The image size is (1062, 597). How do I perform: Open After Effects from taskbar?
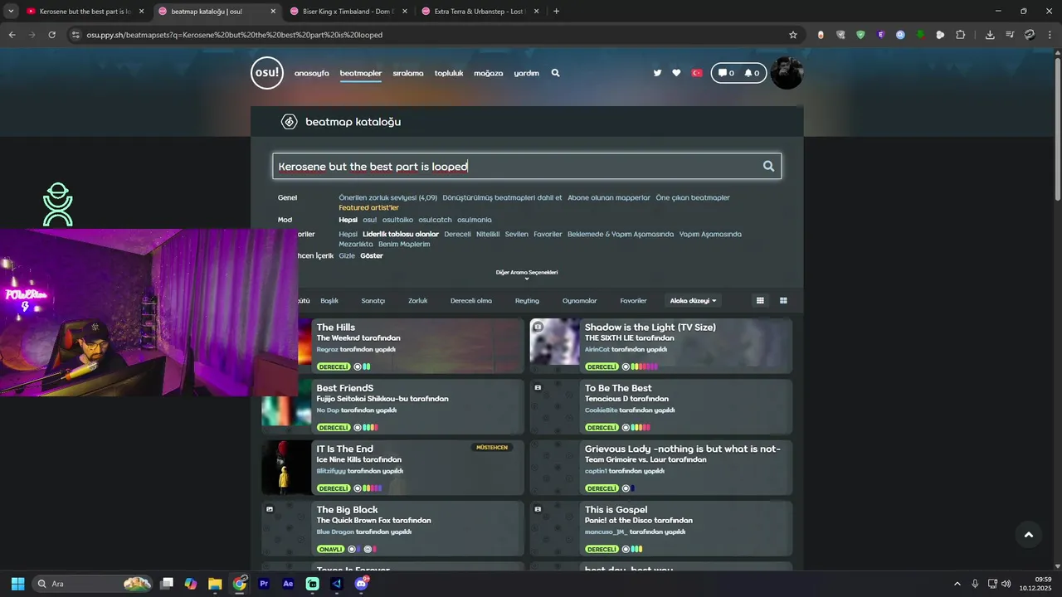tap(288, 584)
